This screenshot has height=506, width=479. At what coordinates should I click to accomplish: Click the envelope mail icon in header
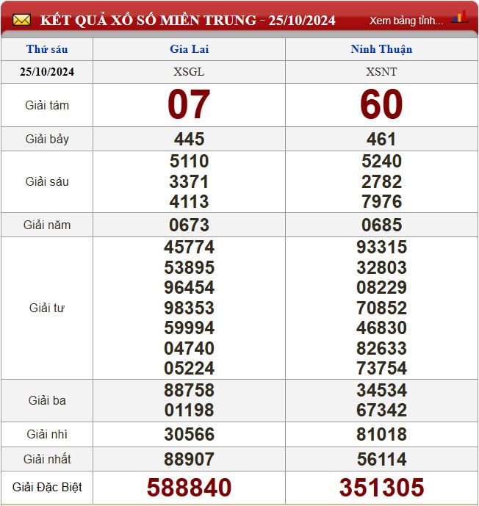point(21,20)
